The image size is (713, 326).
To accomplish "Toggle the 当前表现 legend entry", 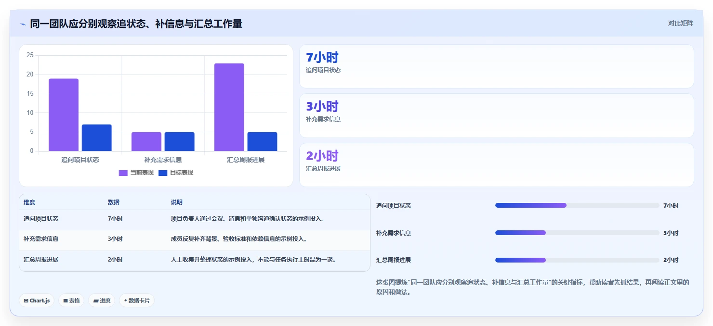I will click(x=136, y=173).
